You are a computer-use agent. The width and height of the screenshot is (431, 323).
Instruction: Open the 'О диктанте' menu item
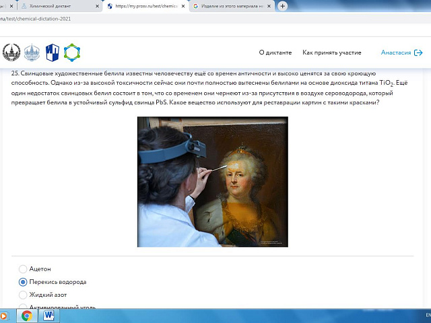275,52
